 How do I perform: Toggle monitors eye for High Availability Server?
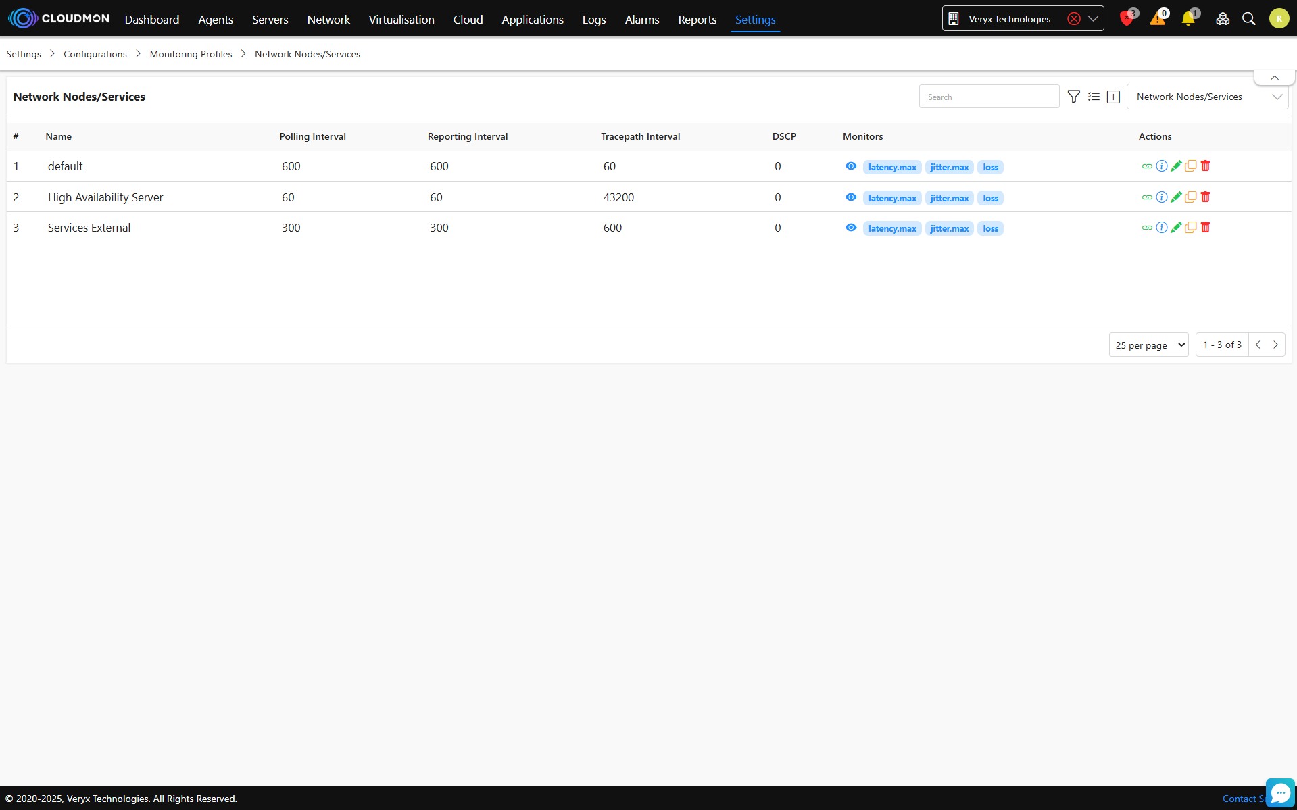pos(851,197)
